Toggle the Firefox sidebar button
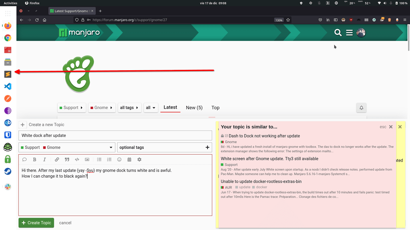The width and height of the screenshot is (410, 230). click(336, 20)
